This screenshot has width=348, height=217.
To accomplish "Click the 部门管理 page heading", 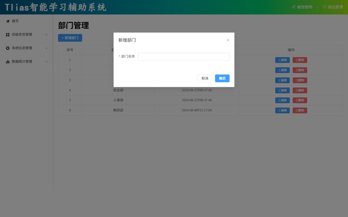I will (73, 25).
